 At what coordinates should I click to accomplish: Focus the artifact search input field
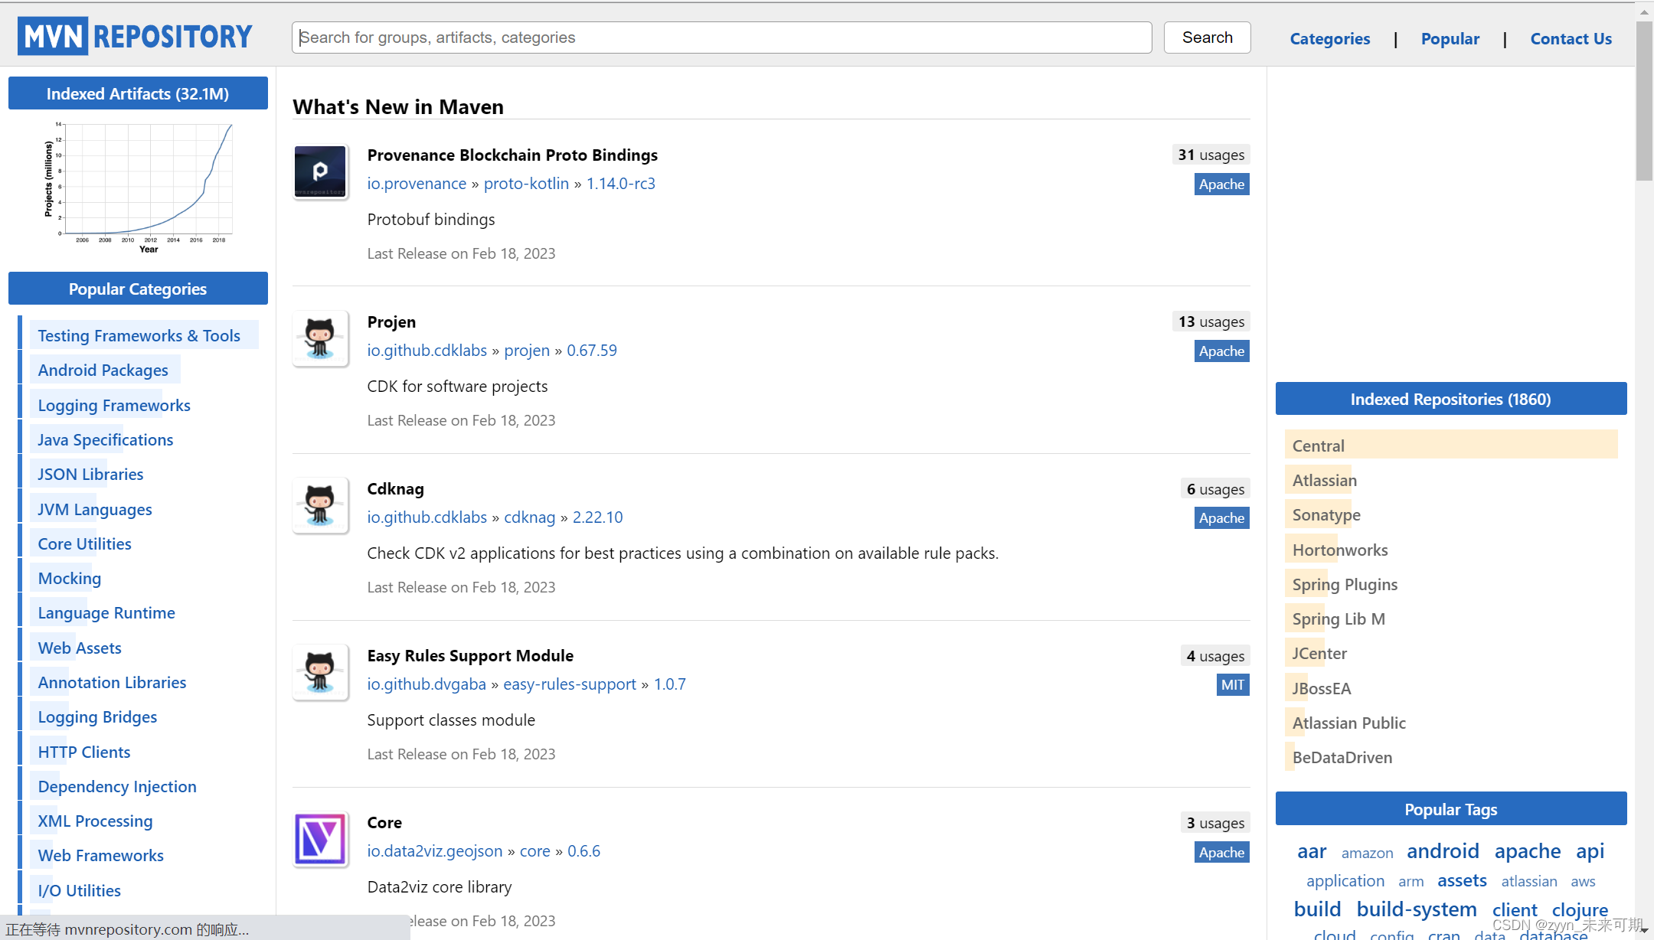(721, 38)
